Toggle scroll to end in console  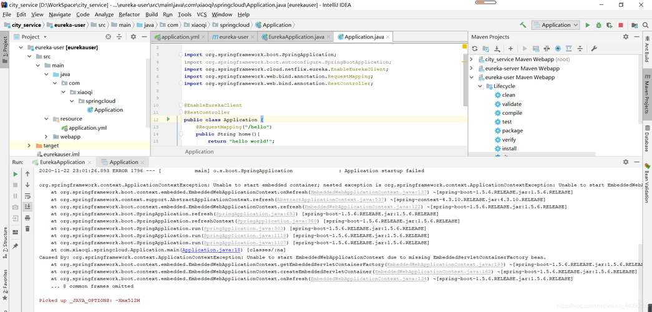coord(27,207)
